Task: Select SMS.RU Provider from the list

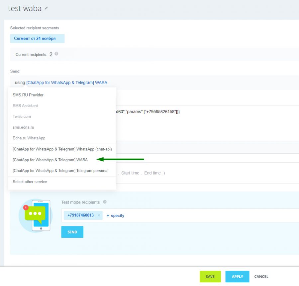Action: (x=28, y=95)
